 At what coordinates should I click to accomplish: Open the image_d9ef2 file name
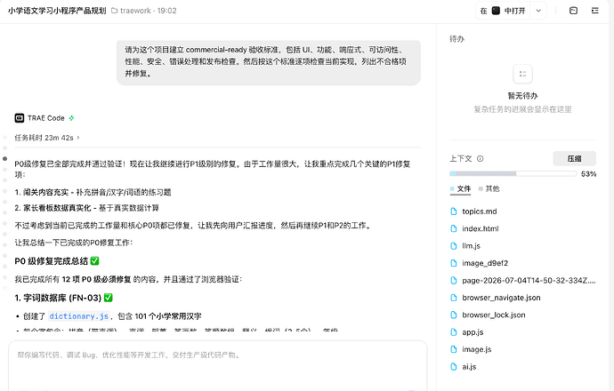point(485,263)
